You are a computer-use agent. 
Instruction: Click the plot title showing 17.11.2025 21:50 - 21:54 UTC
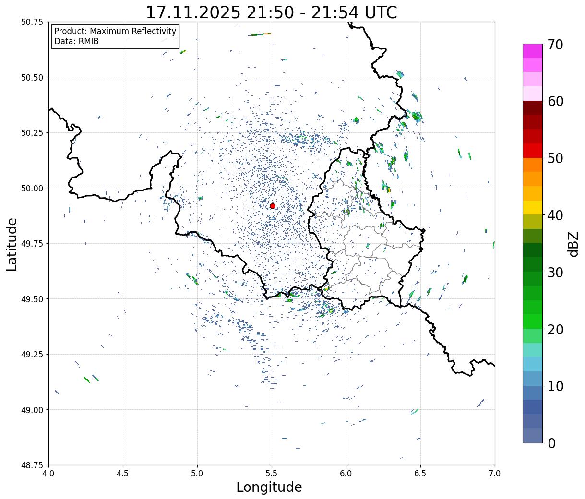(x=272, y=12)
